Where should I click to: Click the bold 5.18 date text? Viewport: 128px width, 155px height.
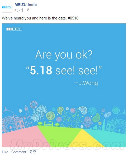41,70
